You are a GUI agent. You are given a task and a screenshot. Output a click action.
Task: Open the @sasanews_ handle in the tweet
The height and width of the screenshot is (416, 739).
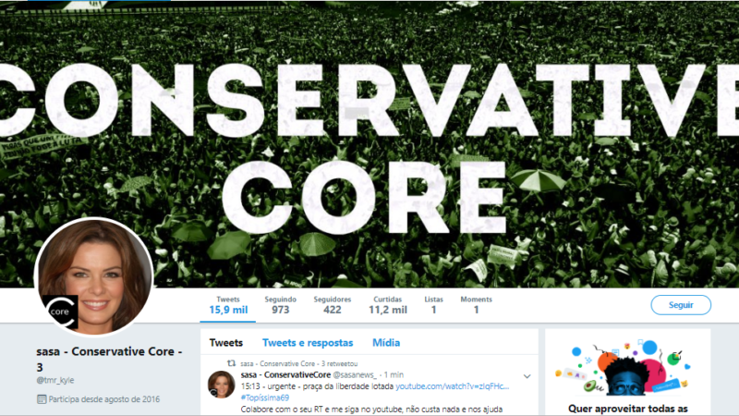coord(355,375)
